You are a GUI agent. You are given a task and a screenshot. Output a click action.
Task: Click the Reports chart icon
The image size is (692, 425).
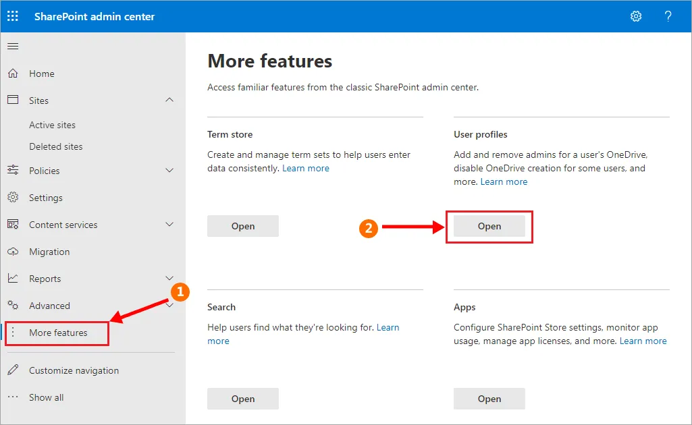[x=13, y=278]
